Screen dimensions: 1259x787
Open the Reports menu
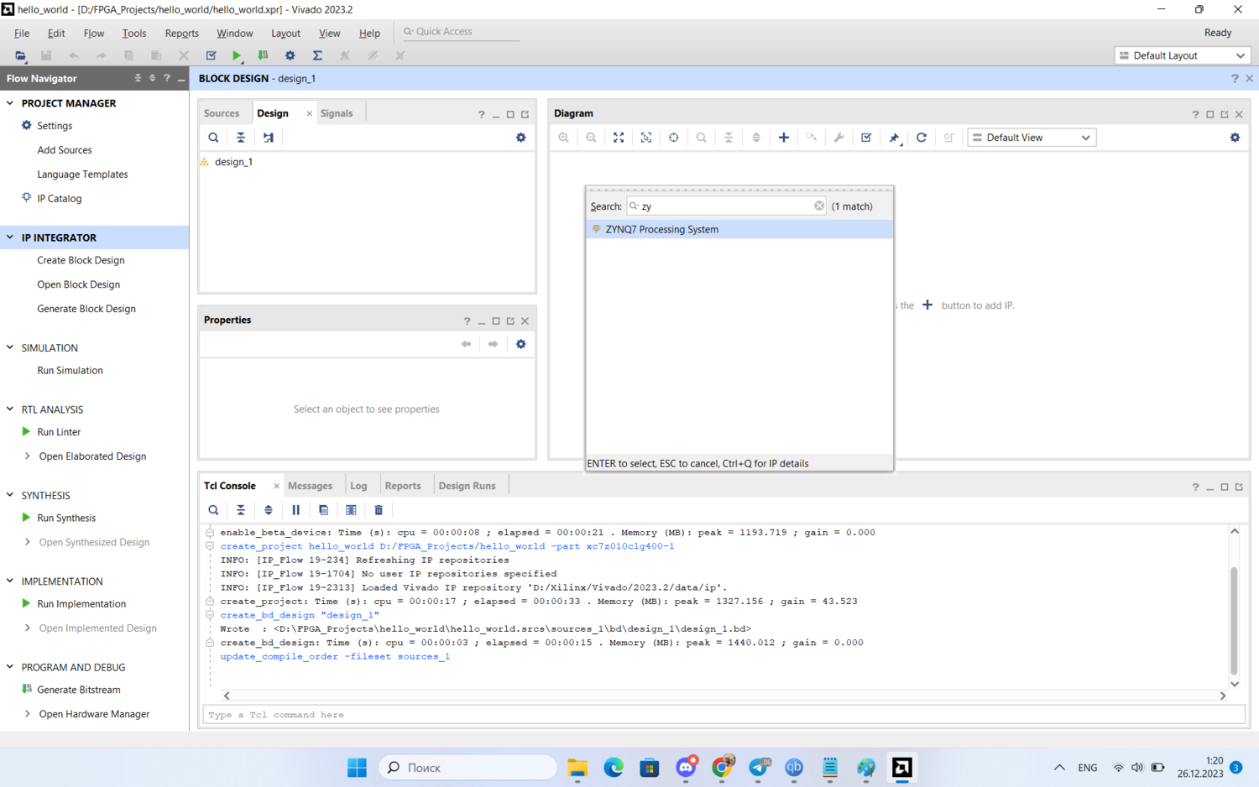click(181, 34)
